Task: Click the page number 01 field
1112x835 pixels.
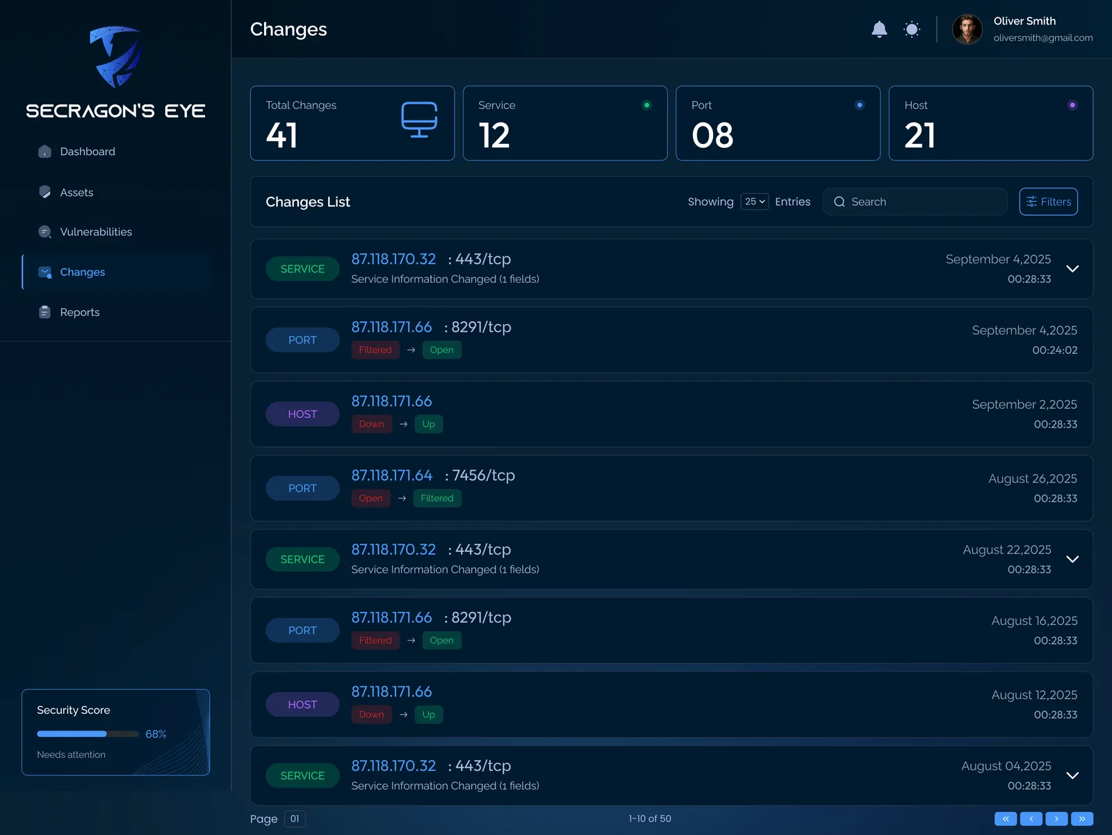Action: point(295,819)
